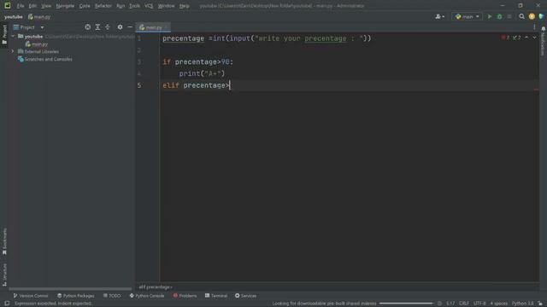
Task: Click the Select Opened File target icon
Action: click(87, 27)
